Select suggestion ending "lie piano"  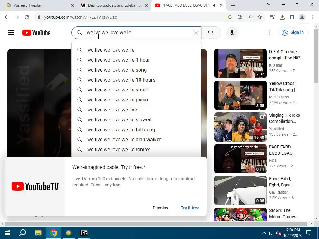click(136, 100)
